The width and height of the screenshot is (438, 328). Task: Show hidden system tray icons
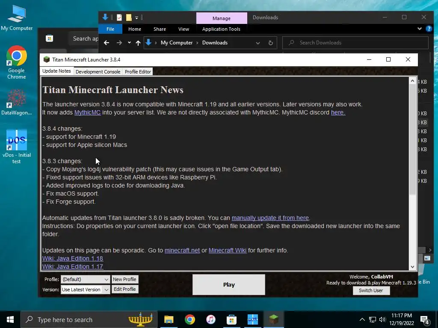coord(362,319)
